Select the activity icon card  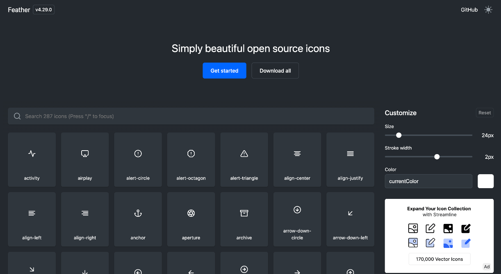click(x=32, y=160)
